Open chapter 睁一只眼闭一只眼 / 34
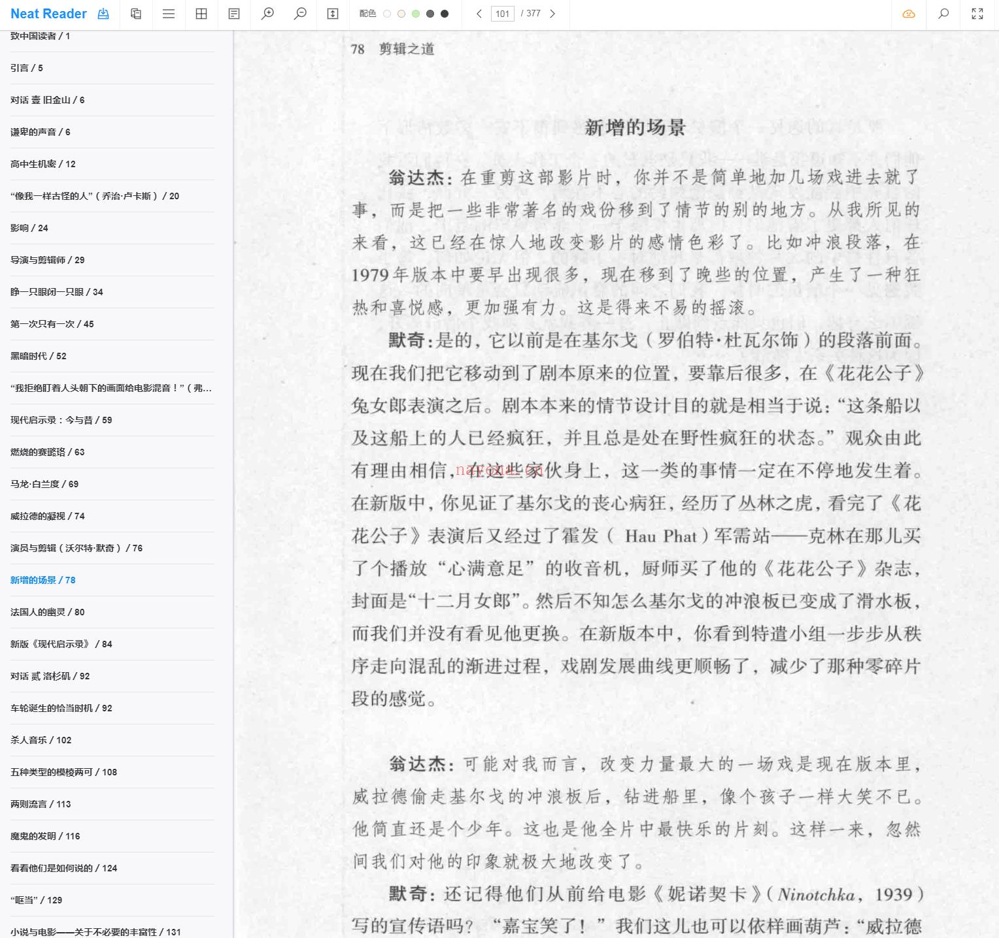Image resolution: width=999 pixels, height=938 pixels. pyautogui.click(x=57, y=292)
